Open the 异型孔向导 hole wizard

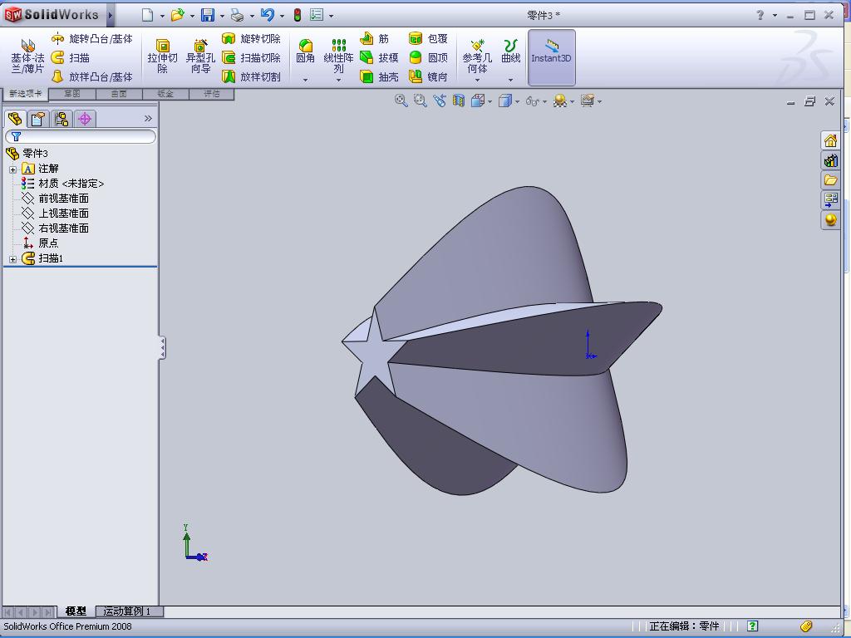pyautogui.click(x=200, y=56)
